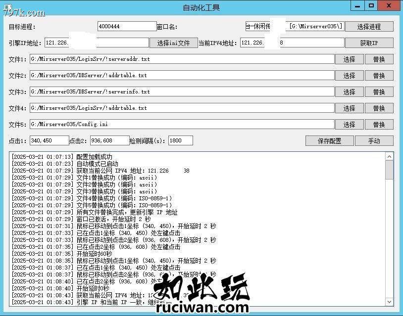Click 选择 button for 文件5
This screenshot has width=403, height=316.
(x=350, y=125)
